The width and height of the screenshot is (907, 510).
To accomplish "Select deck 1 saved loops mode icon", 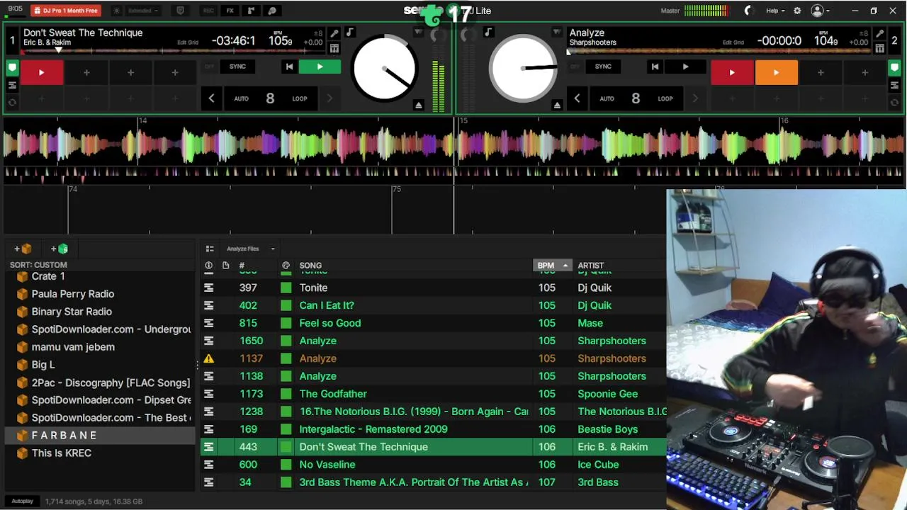I will point(12,85).
